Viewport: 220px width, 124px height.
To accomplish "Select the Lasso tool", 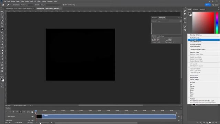I will (2, 18).
